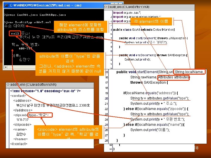The height and width of the screenshot is (158, 211).
Task: Click 'String localName,' parameter on line 15
Action: click(x=190, y=72)
